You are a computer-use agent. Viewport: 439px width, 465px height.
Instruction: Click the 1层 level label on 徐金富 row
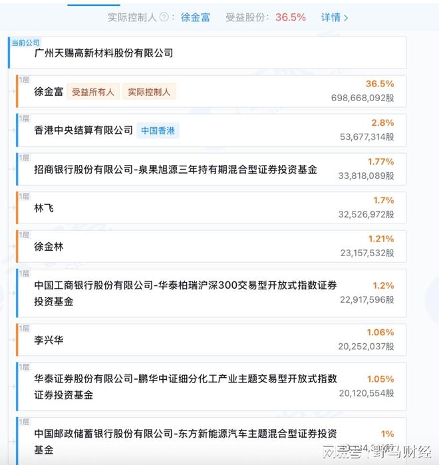click(x=25, y=80)
